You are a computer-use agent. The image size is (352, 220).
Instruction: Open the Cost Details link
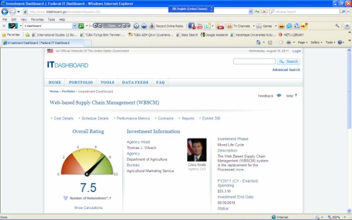click(x=64, y=118)
